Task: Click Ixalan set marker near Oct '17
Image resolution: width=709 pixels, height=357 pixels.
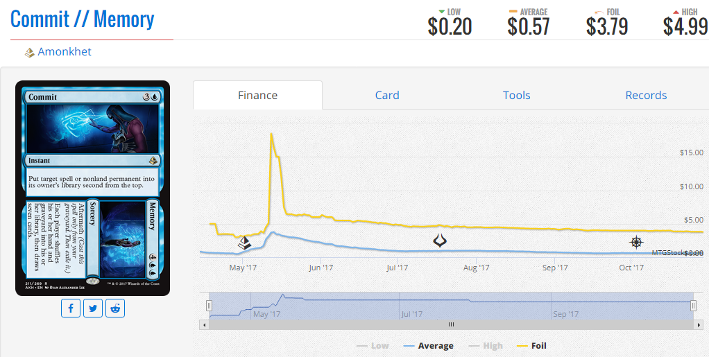Action: pos(636,242)
